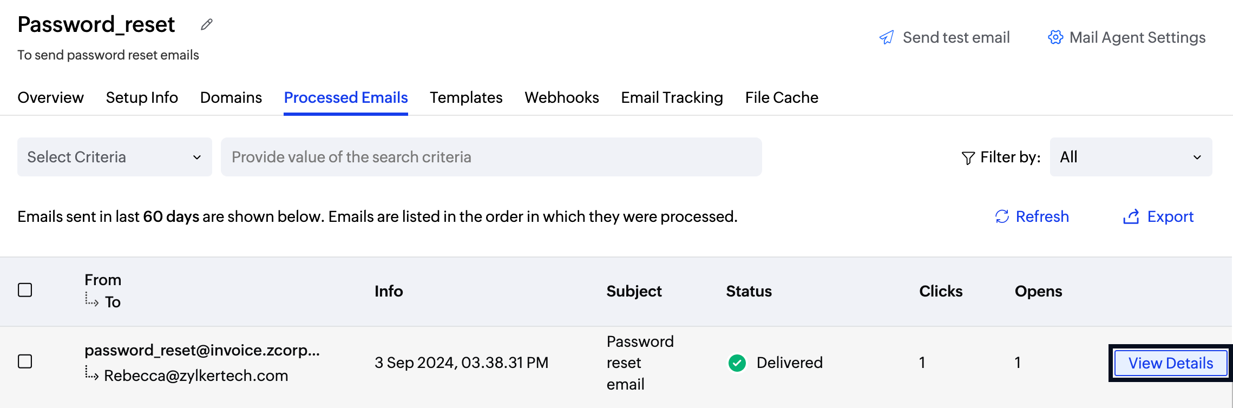Expand the Filter by All dropdown
1233x408 pixels.
click(1130, 157)
